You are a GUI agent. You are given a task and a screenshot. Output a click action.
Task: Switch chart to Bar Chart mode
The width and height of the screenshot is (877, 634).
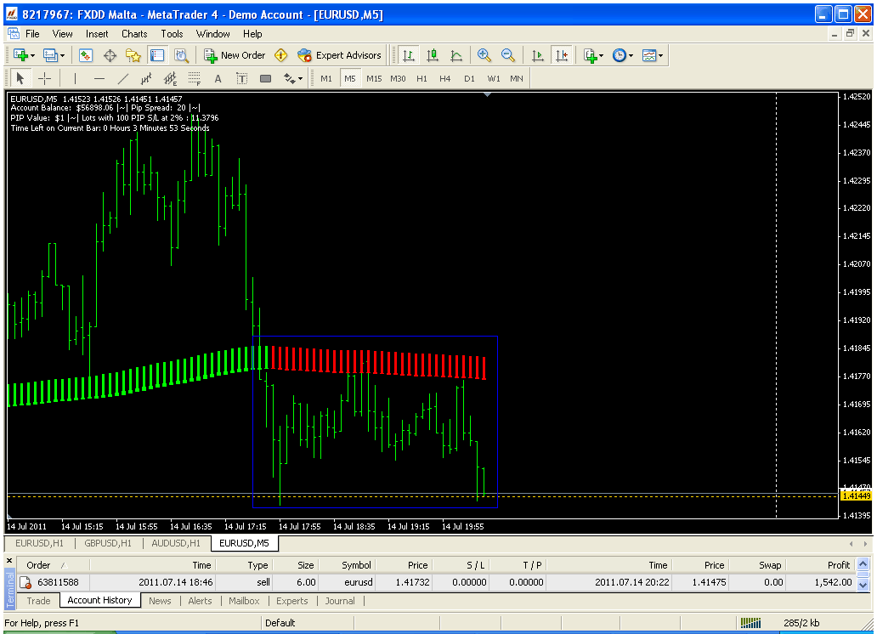click(409, 55)
